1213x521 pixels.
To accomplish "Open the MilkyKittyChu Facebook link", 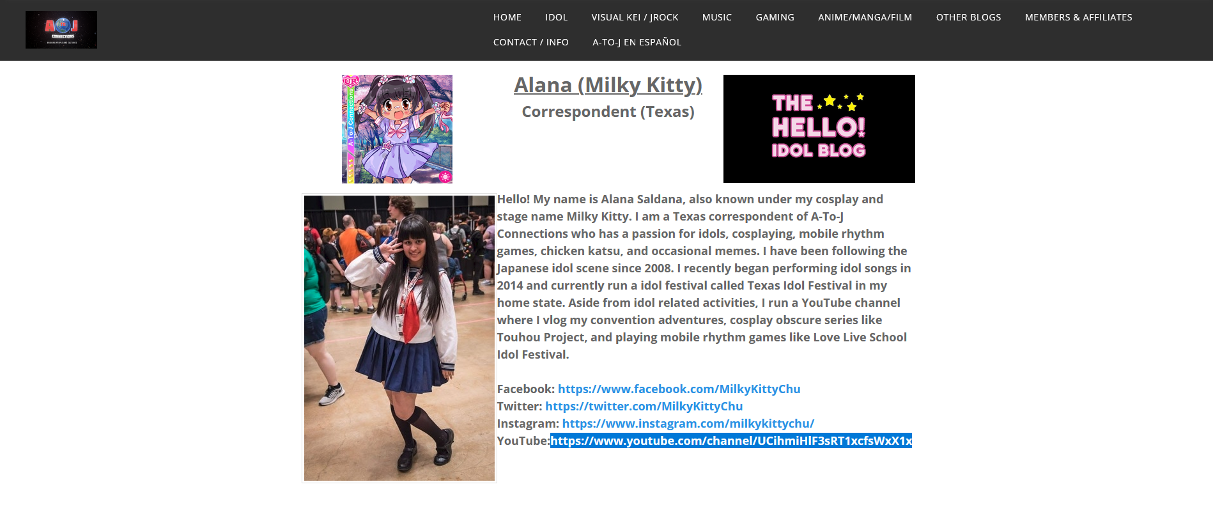I will pos(679,389).
